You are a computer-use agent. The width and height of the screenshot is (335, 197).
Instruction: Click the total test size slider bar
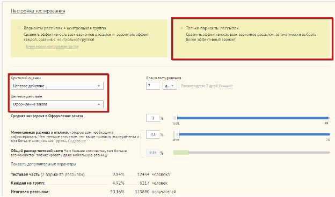point(251,153)
